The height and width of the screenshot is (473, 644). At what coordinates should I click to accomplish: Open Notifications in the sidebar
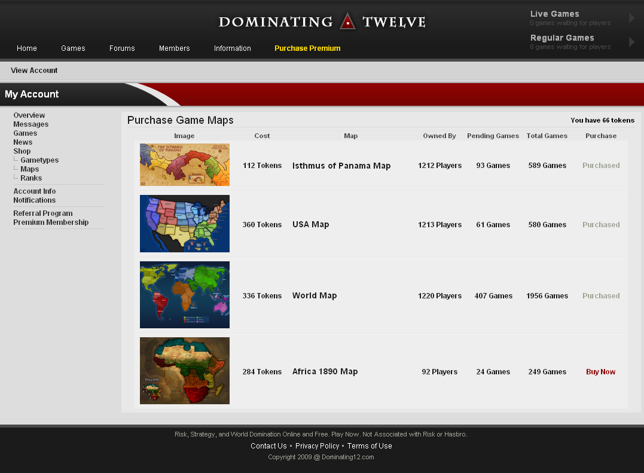35,200
